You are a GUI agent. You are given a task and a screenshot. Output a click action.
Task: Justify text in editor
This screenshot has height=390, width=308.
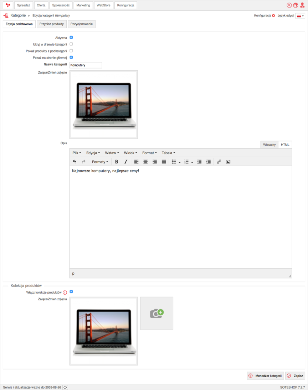pos(164,162)
